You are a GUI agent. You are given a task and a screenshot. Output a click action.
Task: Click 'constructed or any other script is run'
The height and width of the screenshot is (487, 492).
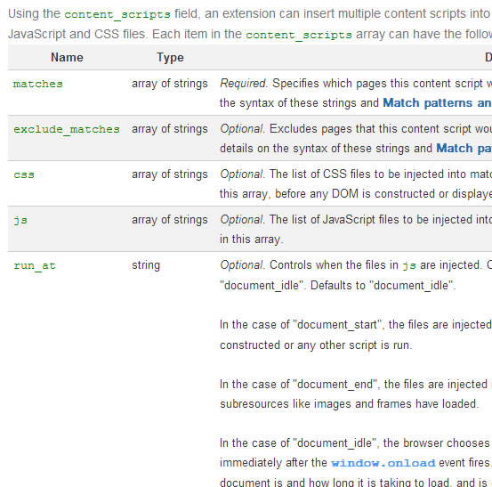pyautogui.click(x=316, y=345)
